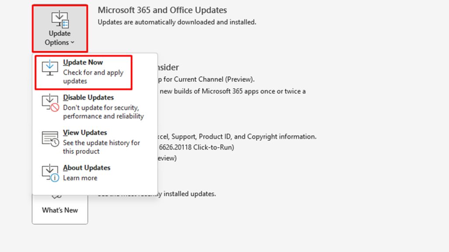Click the Learn more text under About Updates
The height and width of the screenshot is (252, 449).
coord(80,178)
